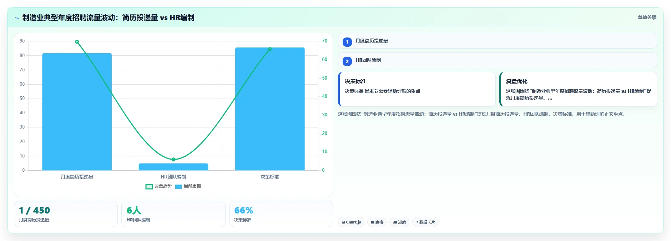
Task: Click the short HR团队编制 bar
Action: coord(173,167)
